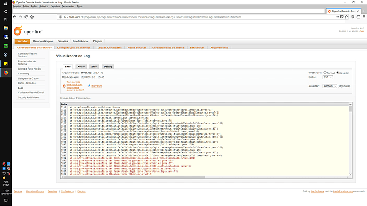Open the Sessões main tab
Image resolution: width=367 pixels, height=206 pixels.
(63, 41)
